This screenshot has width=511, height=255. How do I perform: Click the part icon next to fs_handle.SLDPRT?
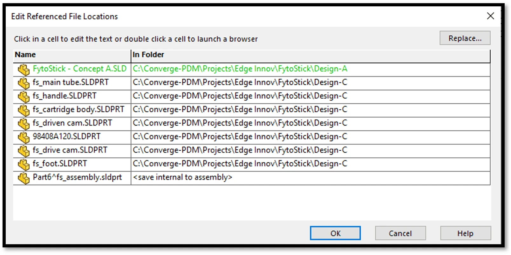[24, 97]
